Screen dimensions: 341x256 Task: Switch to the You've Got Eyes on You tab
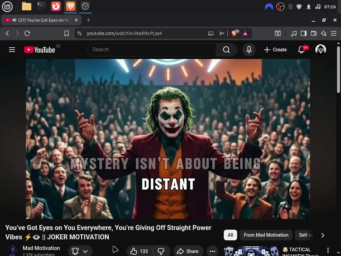(x=41, y=20)
